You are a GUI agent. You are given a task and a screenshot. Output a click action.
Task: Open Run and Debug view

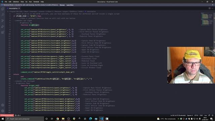(3, 27)
